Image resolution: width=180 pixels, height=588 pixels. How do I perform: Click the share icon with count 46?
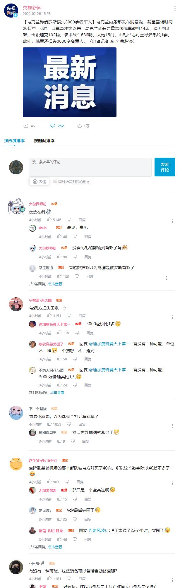(x=26, y=126)
